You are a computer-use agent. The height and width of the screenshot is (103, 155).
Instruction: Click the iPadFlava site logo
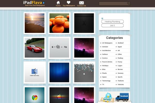click(x=34, y=3)
